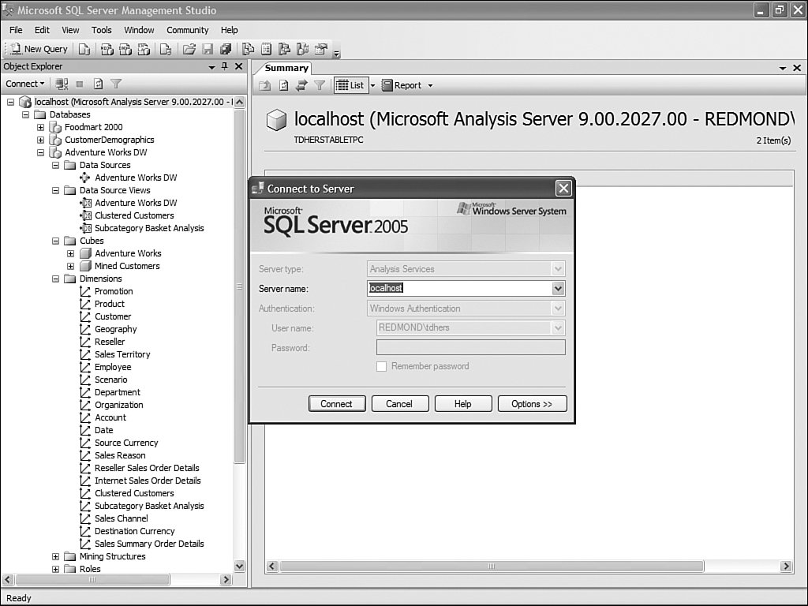Viewport: 808px width, 606px height.
Task: Expand the Mined Customers cube
Action: (70, 267)
